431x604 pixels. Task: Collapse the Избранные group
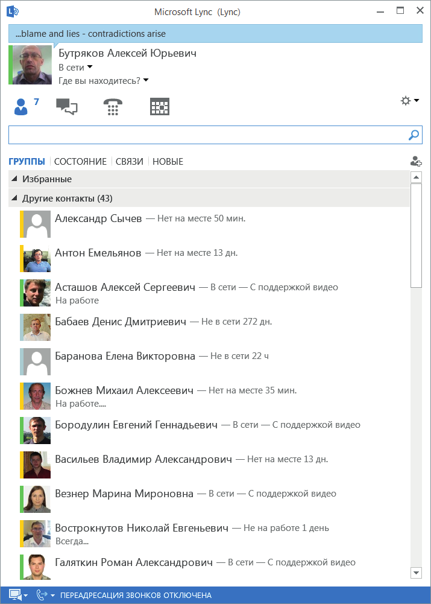coord(14,179)
